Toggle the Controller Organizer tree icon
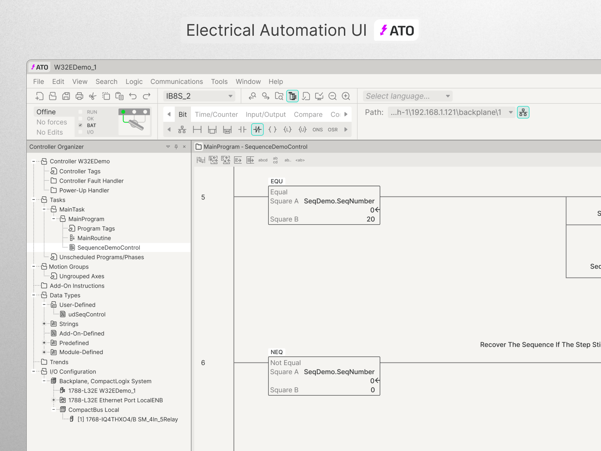 pyautogui.click(x=292, y=96)
